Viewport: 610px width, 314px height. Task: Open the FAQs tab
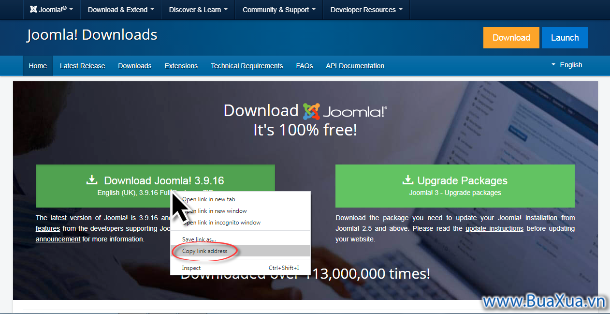tap(305, 66)
